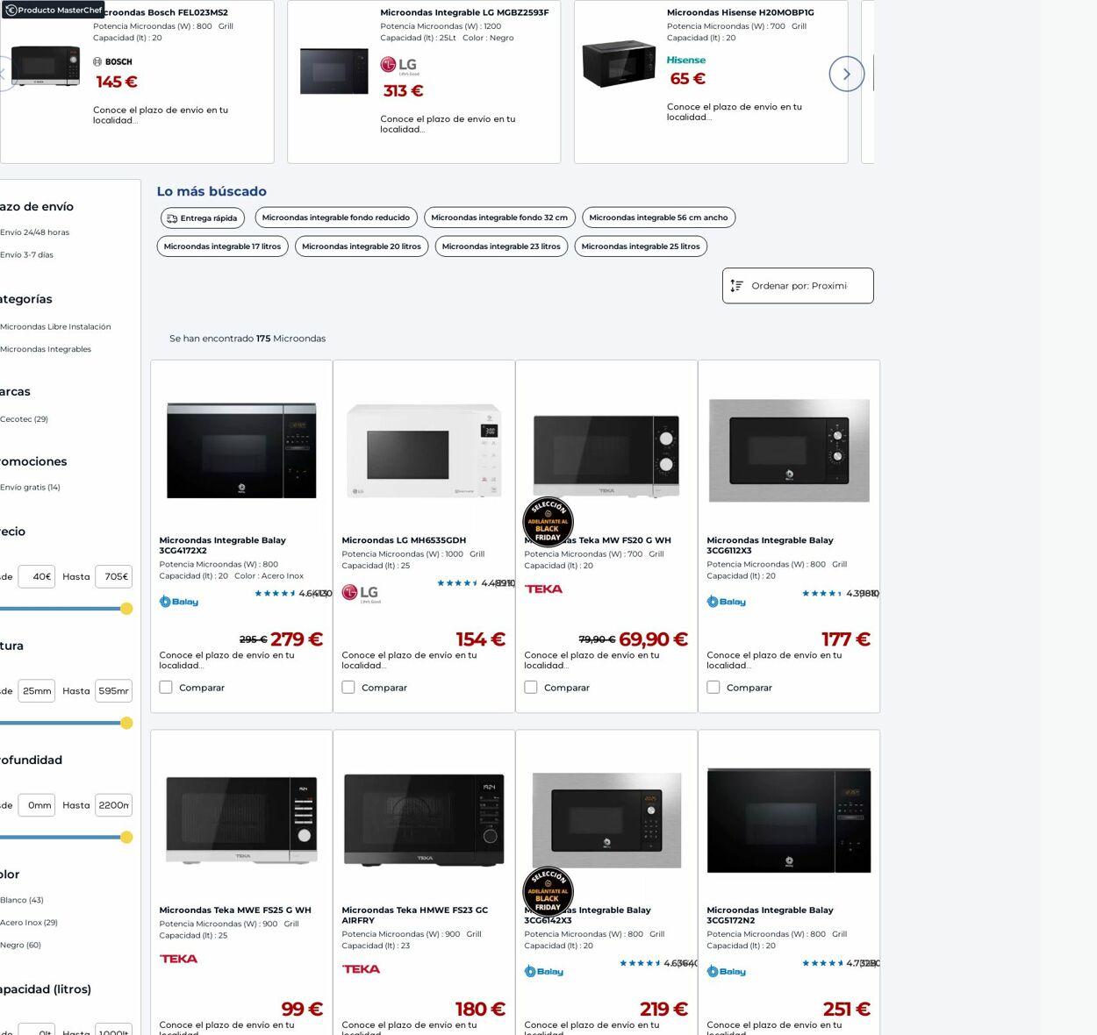Click maximum price field showing 705€
Viewport: 1097px width, 1035px height.
(x=113, y=576)
